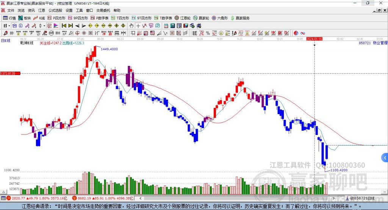Click the save disk icon
This screenshot has width=388, height=210.
186,26
